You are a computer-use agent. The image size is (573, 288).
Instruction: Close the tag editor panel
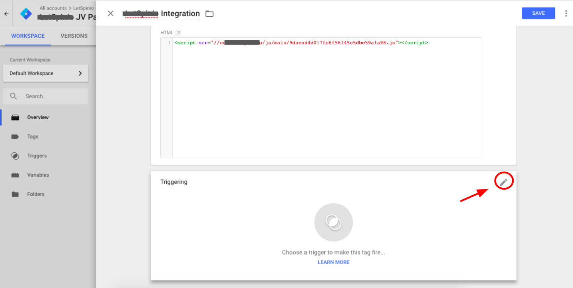point(111,13)
